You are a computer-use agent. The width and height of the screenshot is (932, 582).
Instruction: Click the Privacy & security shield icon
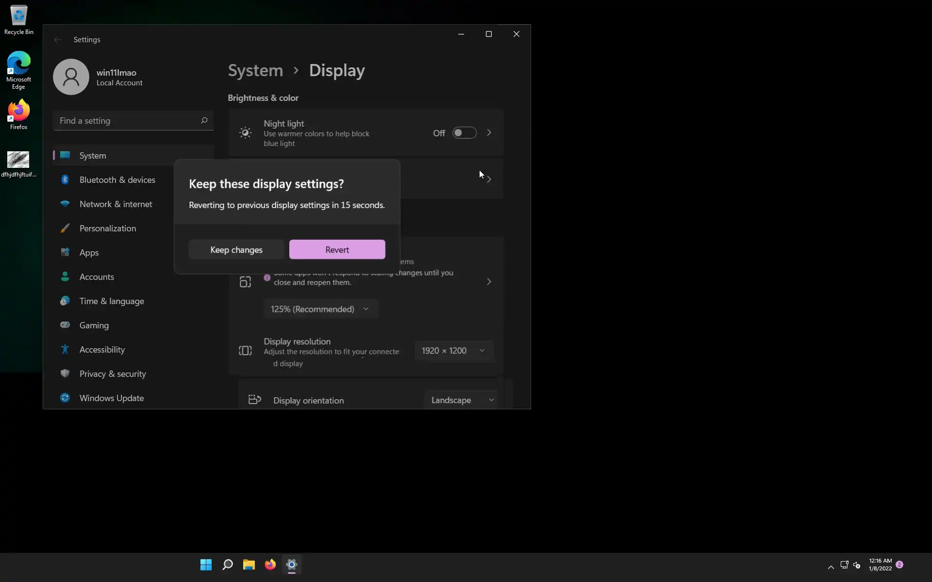coord(65,373)
